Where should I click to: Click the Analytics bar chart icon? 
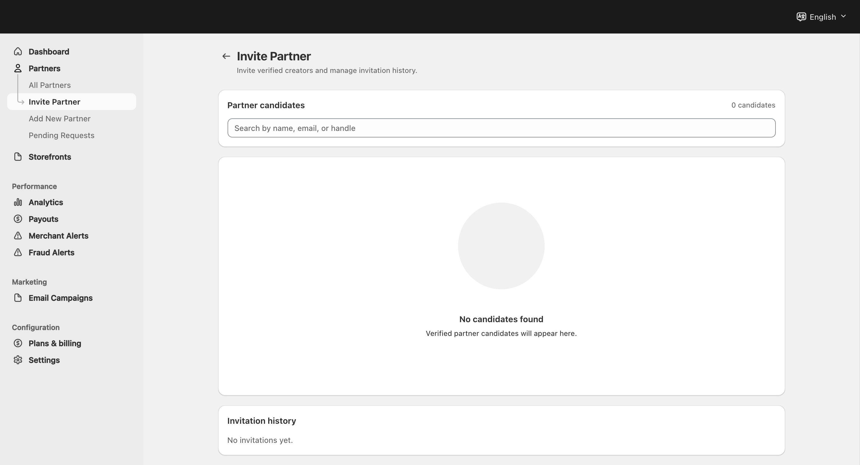[x=18, y=202]
